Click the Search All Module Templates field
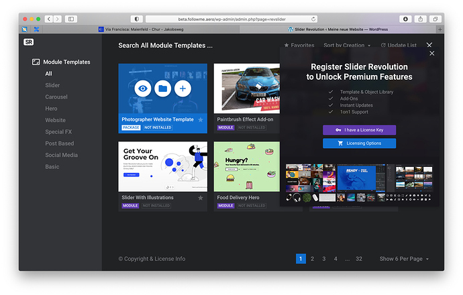 click(165, 46)
